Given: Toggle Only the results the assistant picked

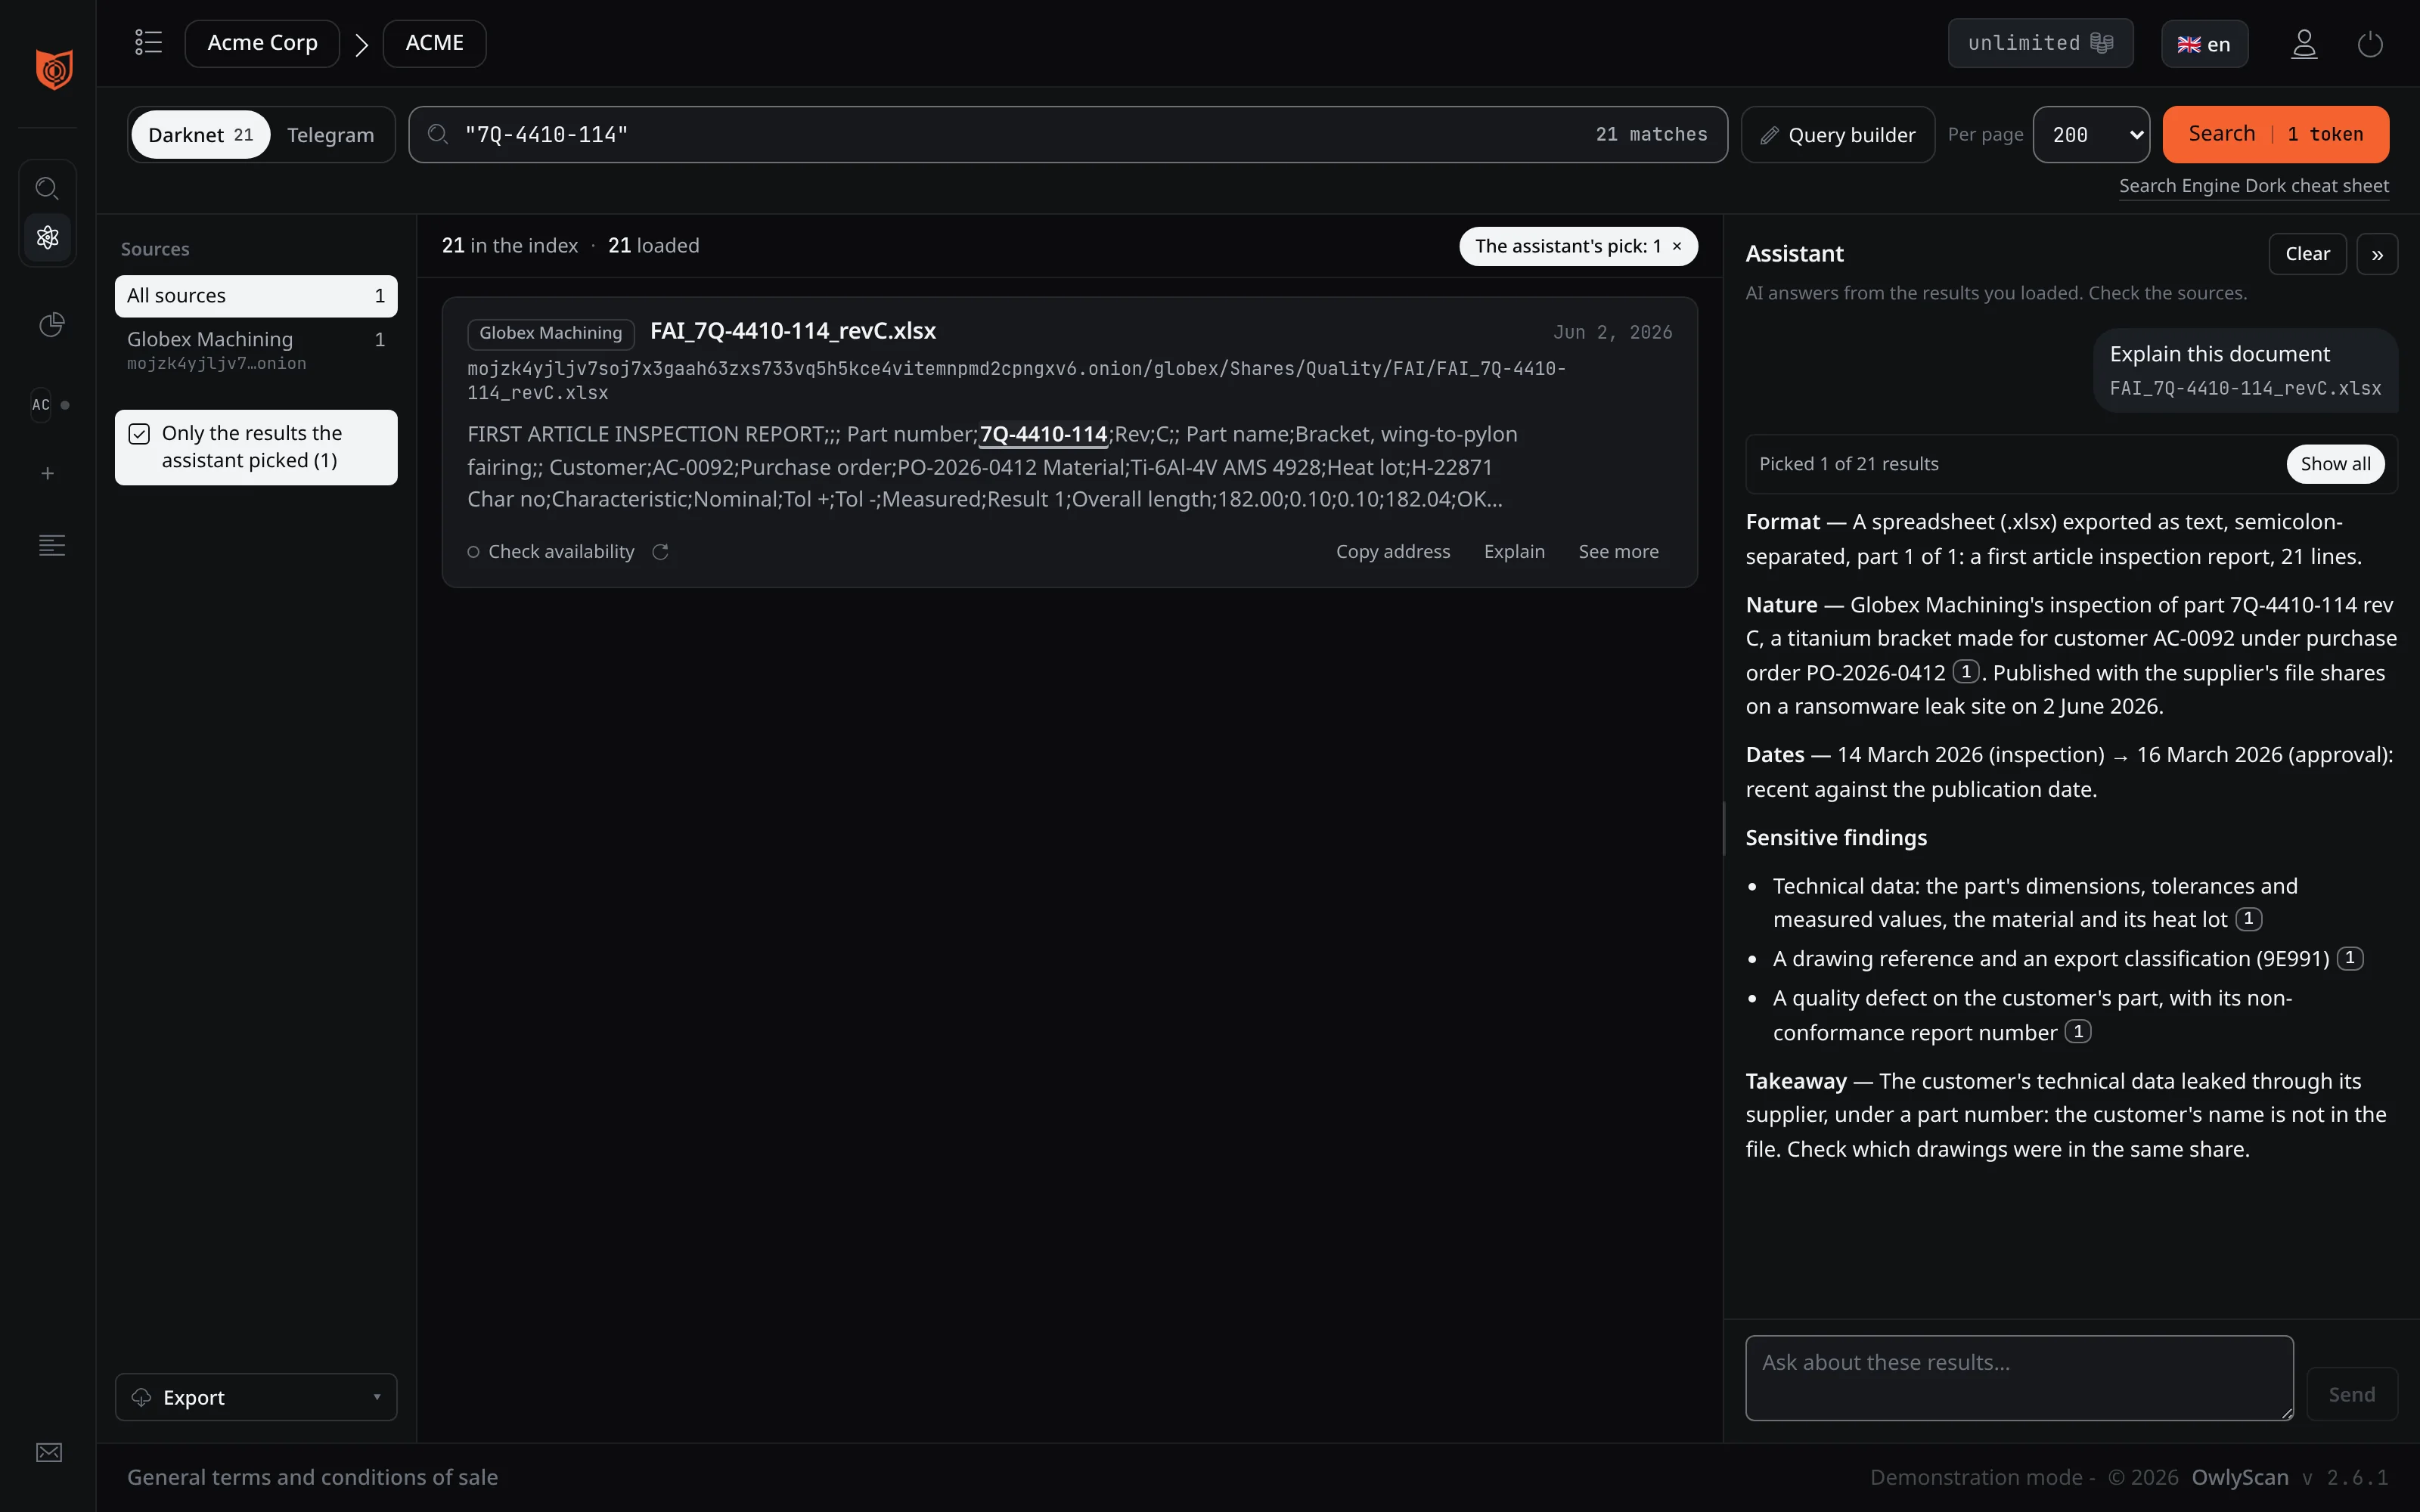Looking at the screenshot, I should pyautogui.click(x=256, y=447).
